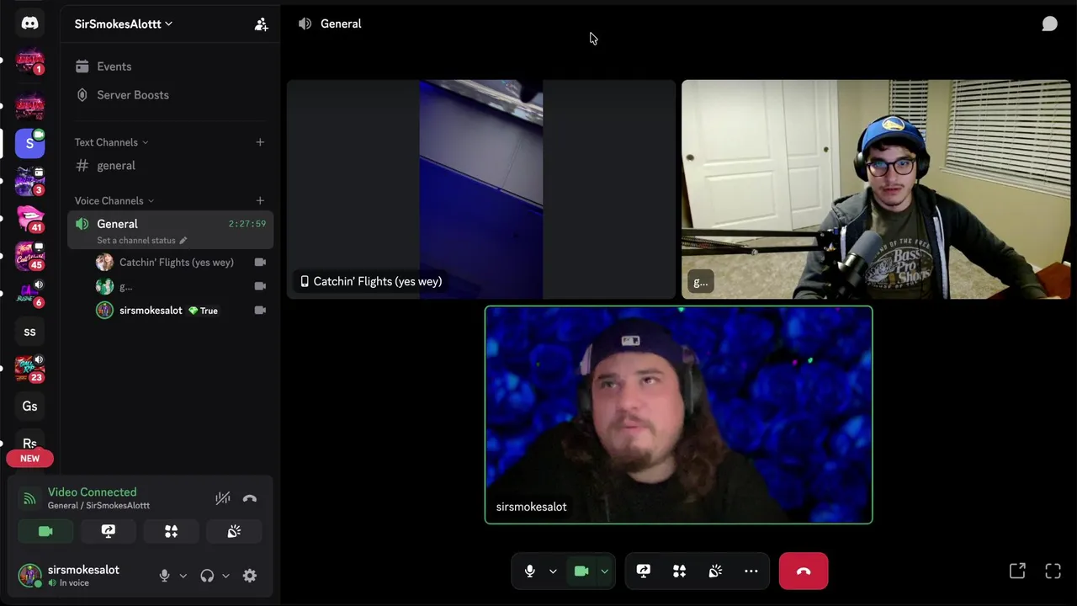This screenshot has width=1077, height=606.
Task: Collapse the Text Channels category
Action: (x=111, y=142)
